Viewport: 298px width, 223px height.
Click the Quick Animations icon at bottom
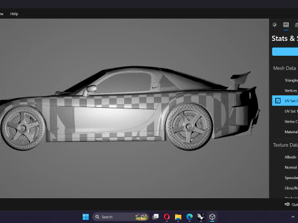287,204
